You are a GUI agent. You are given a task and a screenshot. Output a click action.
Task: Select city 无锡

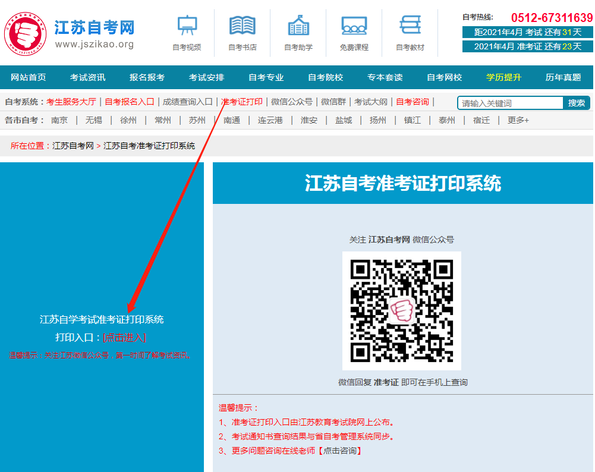(94, 120)
